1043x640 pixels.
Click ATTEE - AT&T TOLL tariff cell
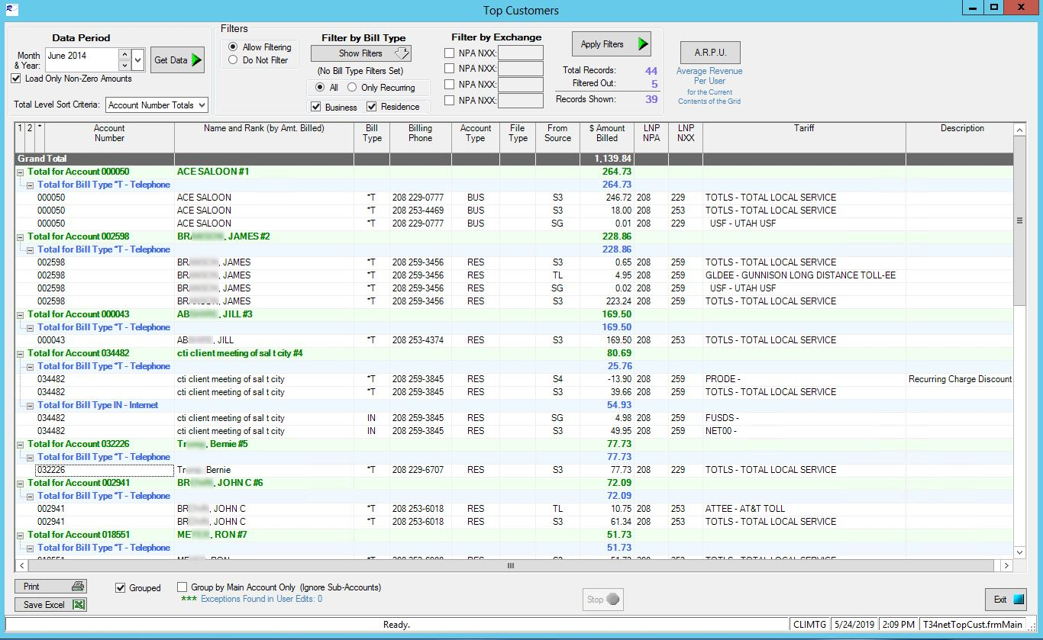click(x=804, y=509)
